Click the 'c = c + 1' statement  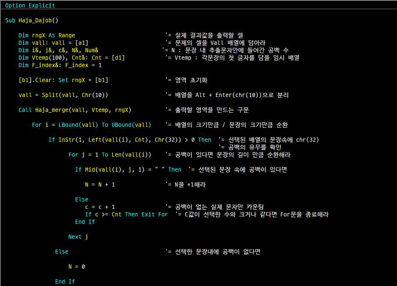click(100, 207)
